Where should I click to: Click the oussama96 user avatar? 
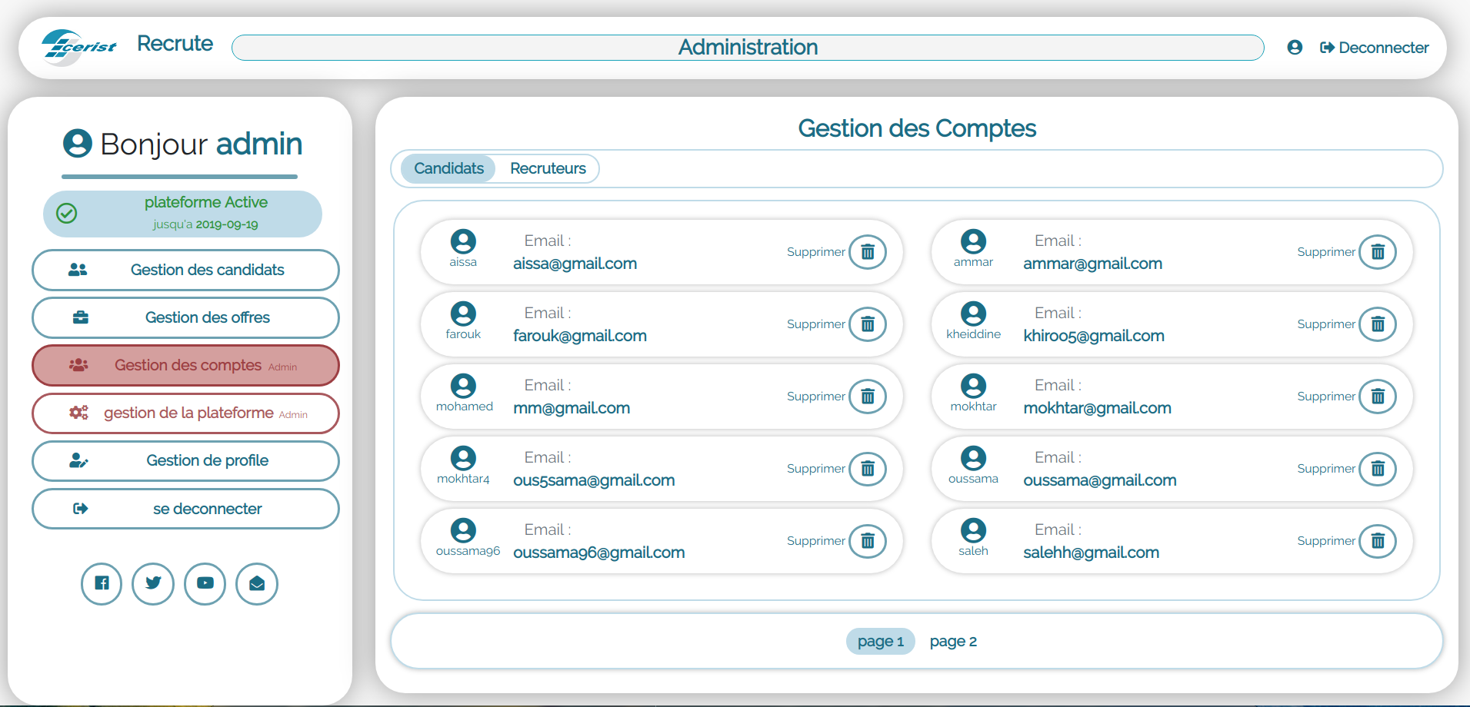click(463, 530)
